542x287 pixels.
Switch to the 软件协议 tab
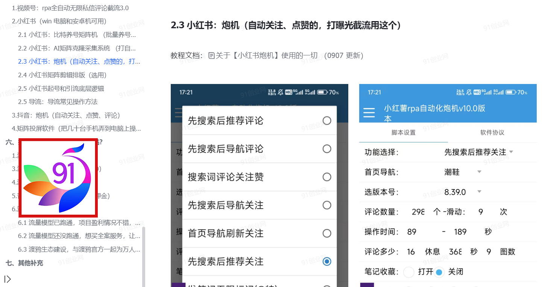point(492,133)
